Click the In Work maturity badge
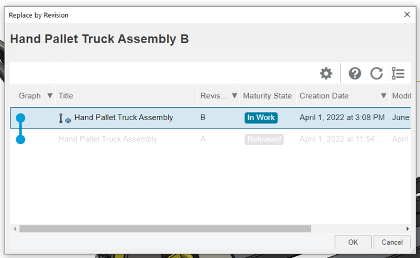 [261, 118]
